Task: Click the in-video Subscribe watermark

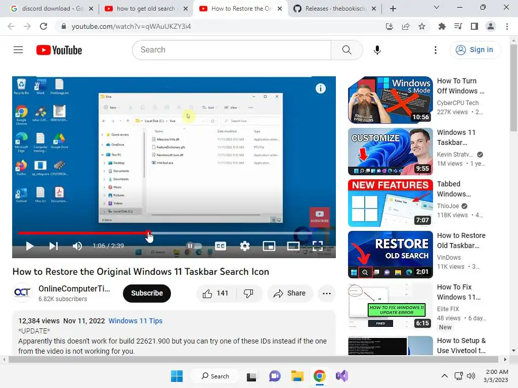Action: coord(320,217)
